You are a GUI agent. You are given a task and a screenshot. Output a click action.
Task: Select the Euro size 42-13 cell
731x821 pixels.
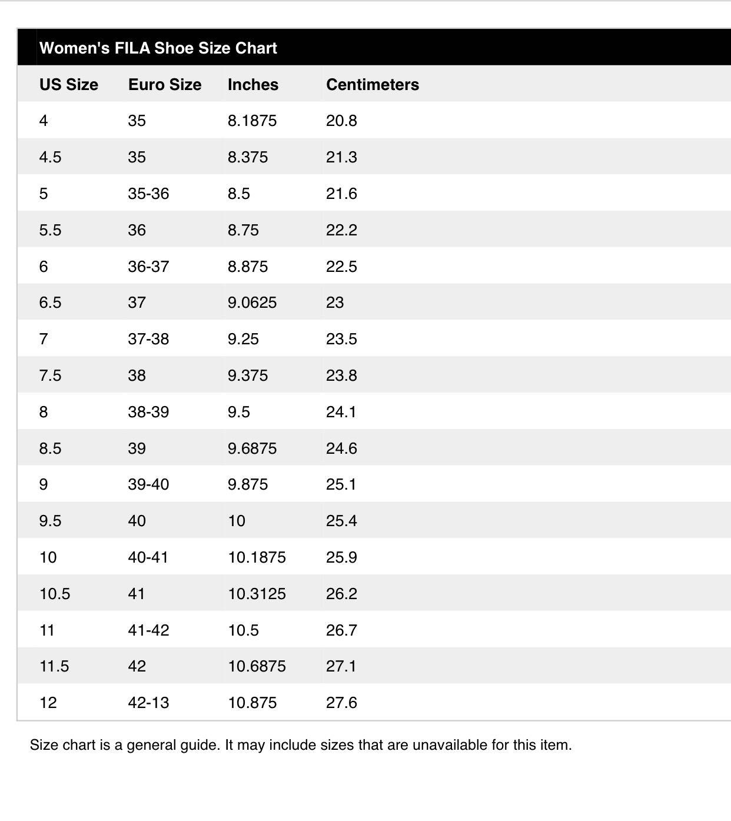click(148, 703)
